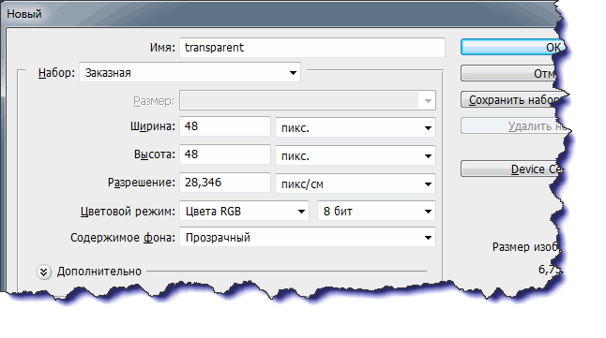Screen dimensions: 606x338
Task: Click the Device Central button
Action: point(511,169)
